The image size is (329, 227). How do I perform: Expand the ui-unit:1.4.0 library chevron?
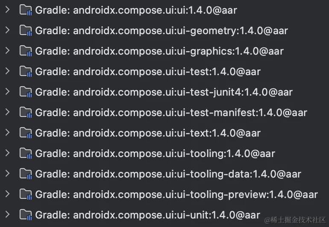click(x=8, y=215)
